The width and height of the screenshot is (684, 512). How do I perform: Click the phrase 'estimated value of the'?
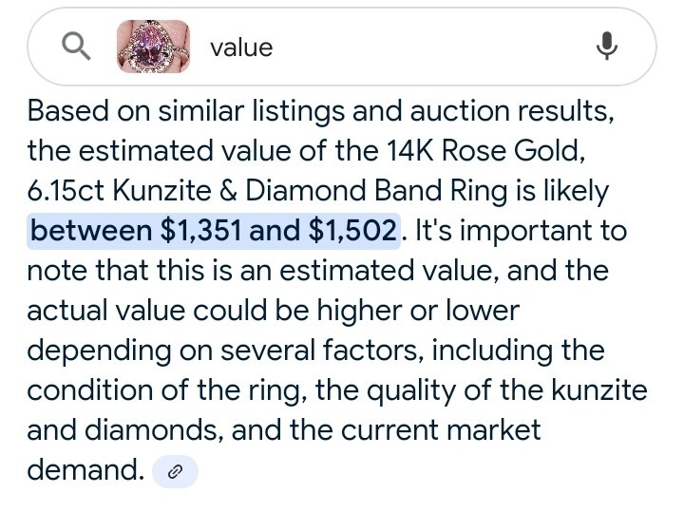coord(227,151)
